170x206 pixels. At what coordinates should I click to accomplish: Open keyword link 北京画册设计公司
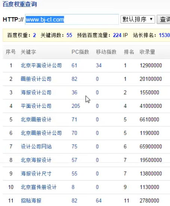click(x=41, y=133)
